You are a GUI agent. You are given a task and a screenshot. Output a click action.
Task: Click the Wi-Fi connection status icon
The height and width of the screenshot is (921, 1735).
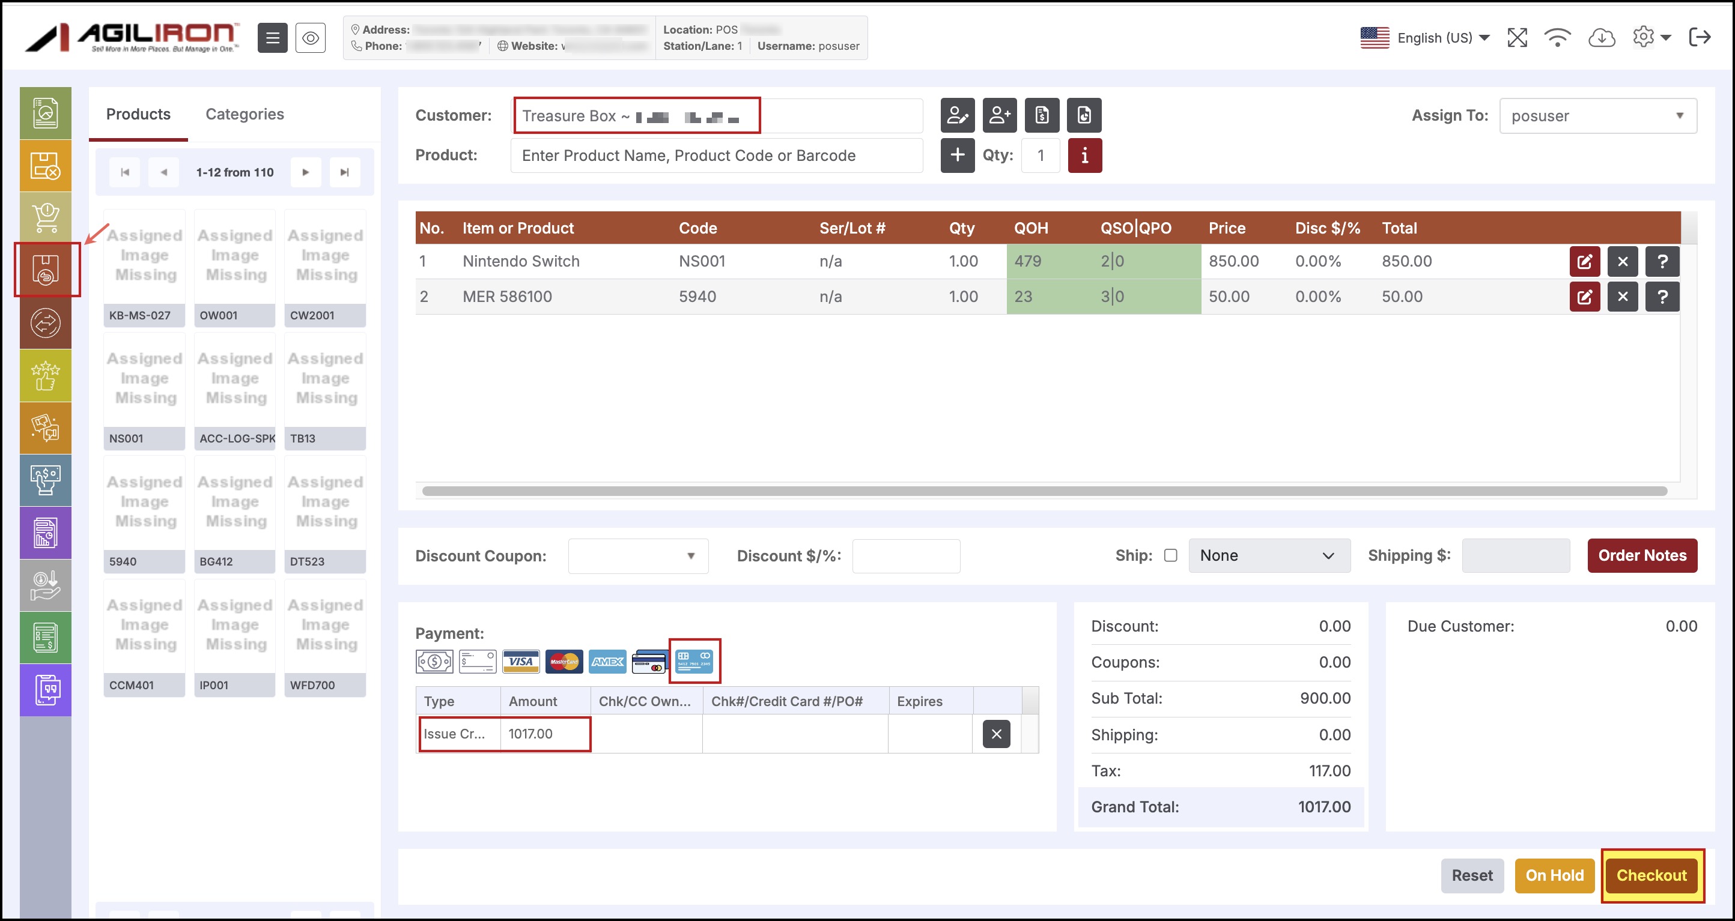click(x=1557, y=38)
